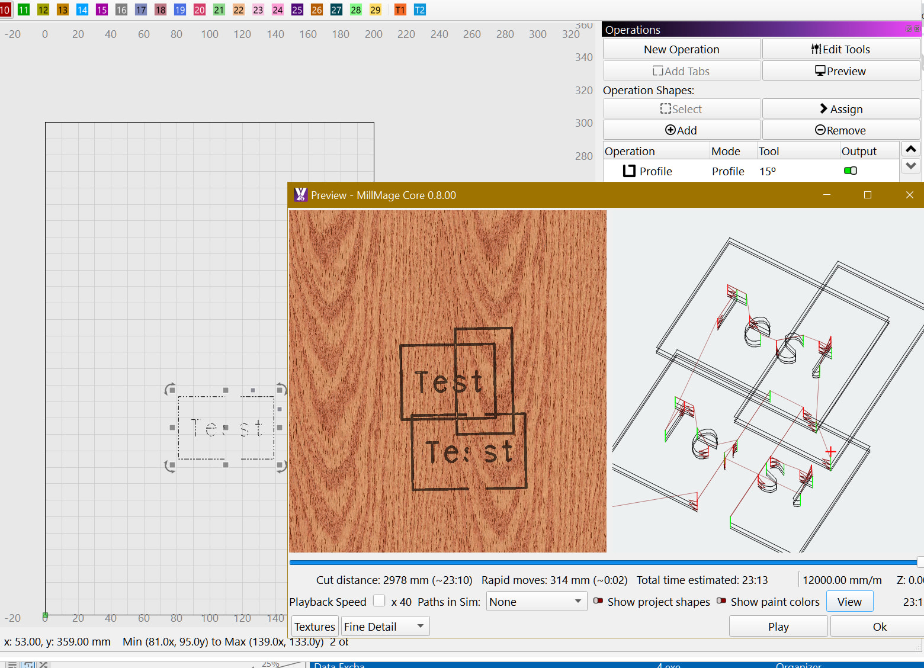This screenshot has width=924, height=668.
Task: Open the Paths in Sim dropdown
Action: (x=537, y=602)
